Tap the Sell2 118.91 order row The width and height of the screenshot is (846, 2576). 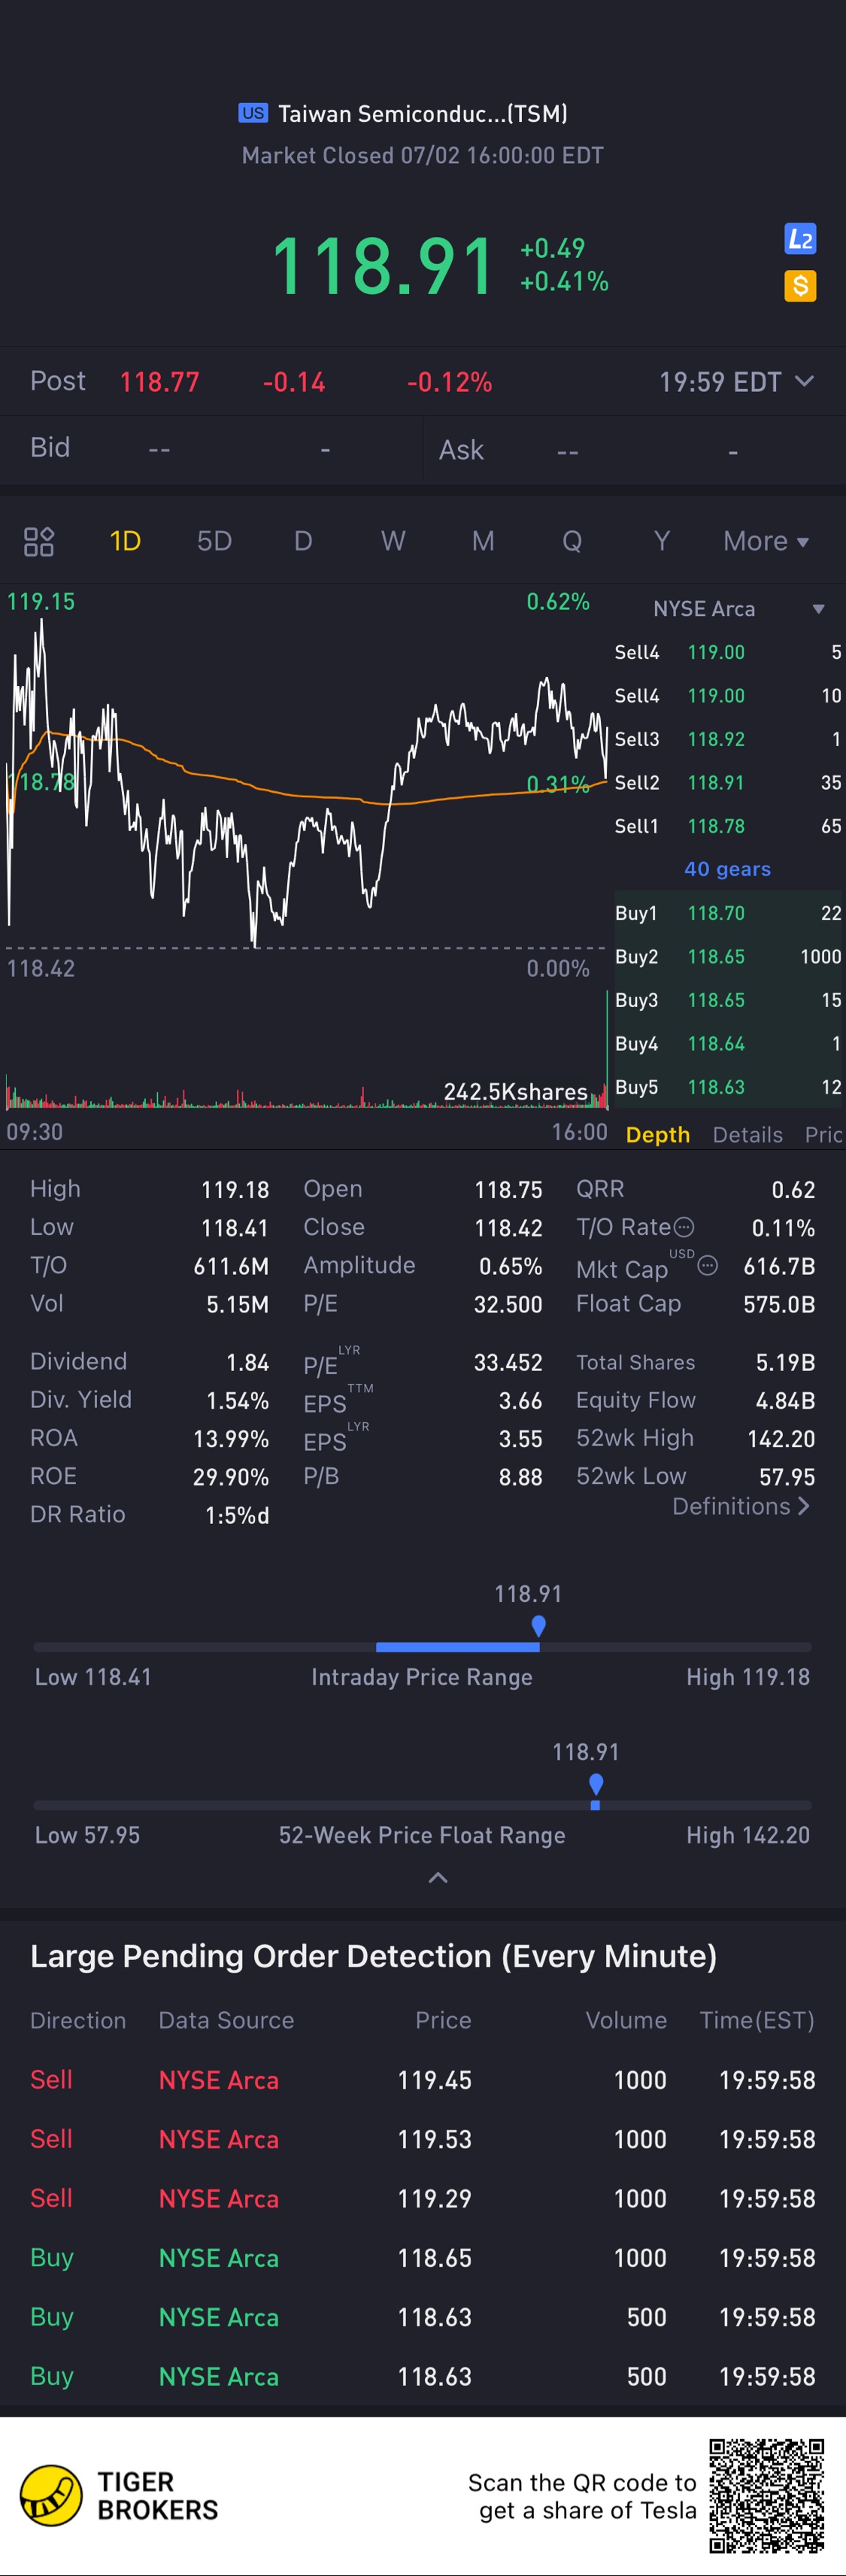tap(728, 782)
